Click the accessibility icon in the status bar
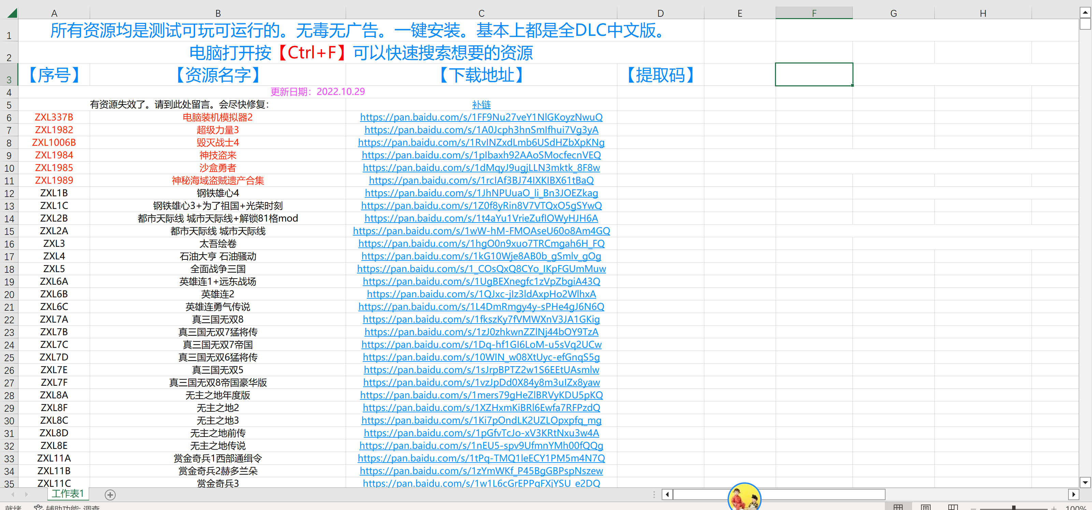This screenshot has height=510, width=1092. tap(38, 508)
